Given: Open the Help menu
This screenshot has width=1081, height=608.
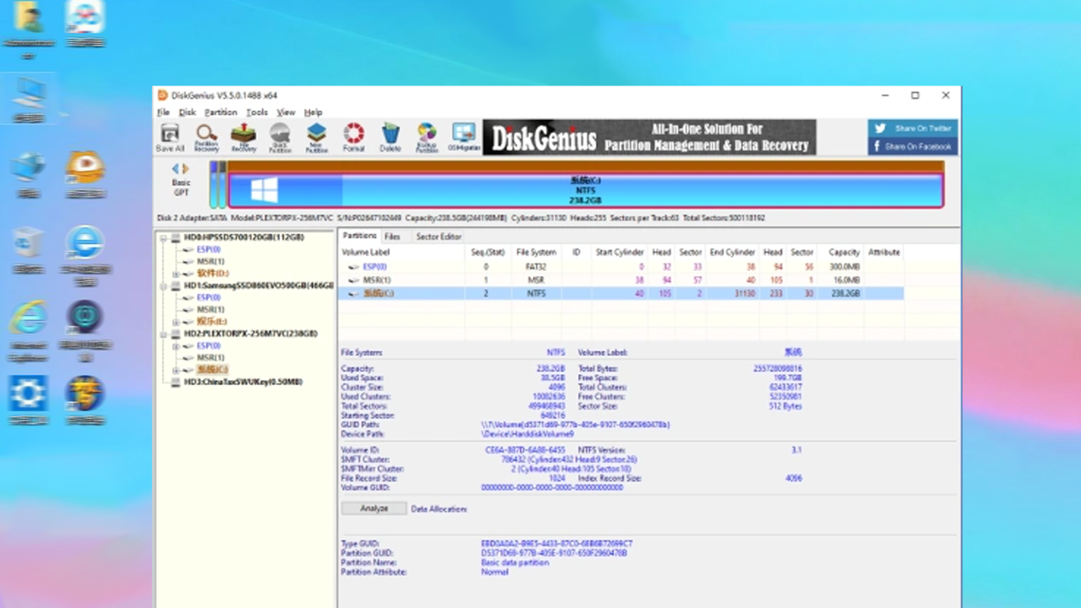Looking at the screenshot, I should (313, 113).
